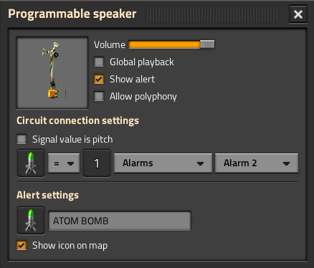Click the programmable speaker preview image
Viewport: 314px width, 268px height.
pos(52,73)
